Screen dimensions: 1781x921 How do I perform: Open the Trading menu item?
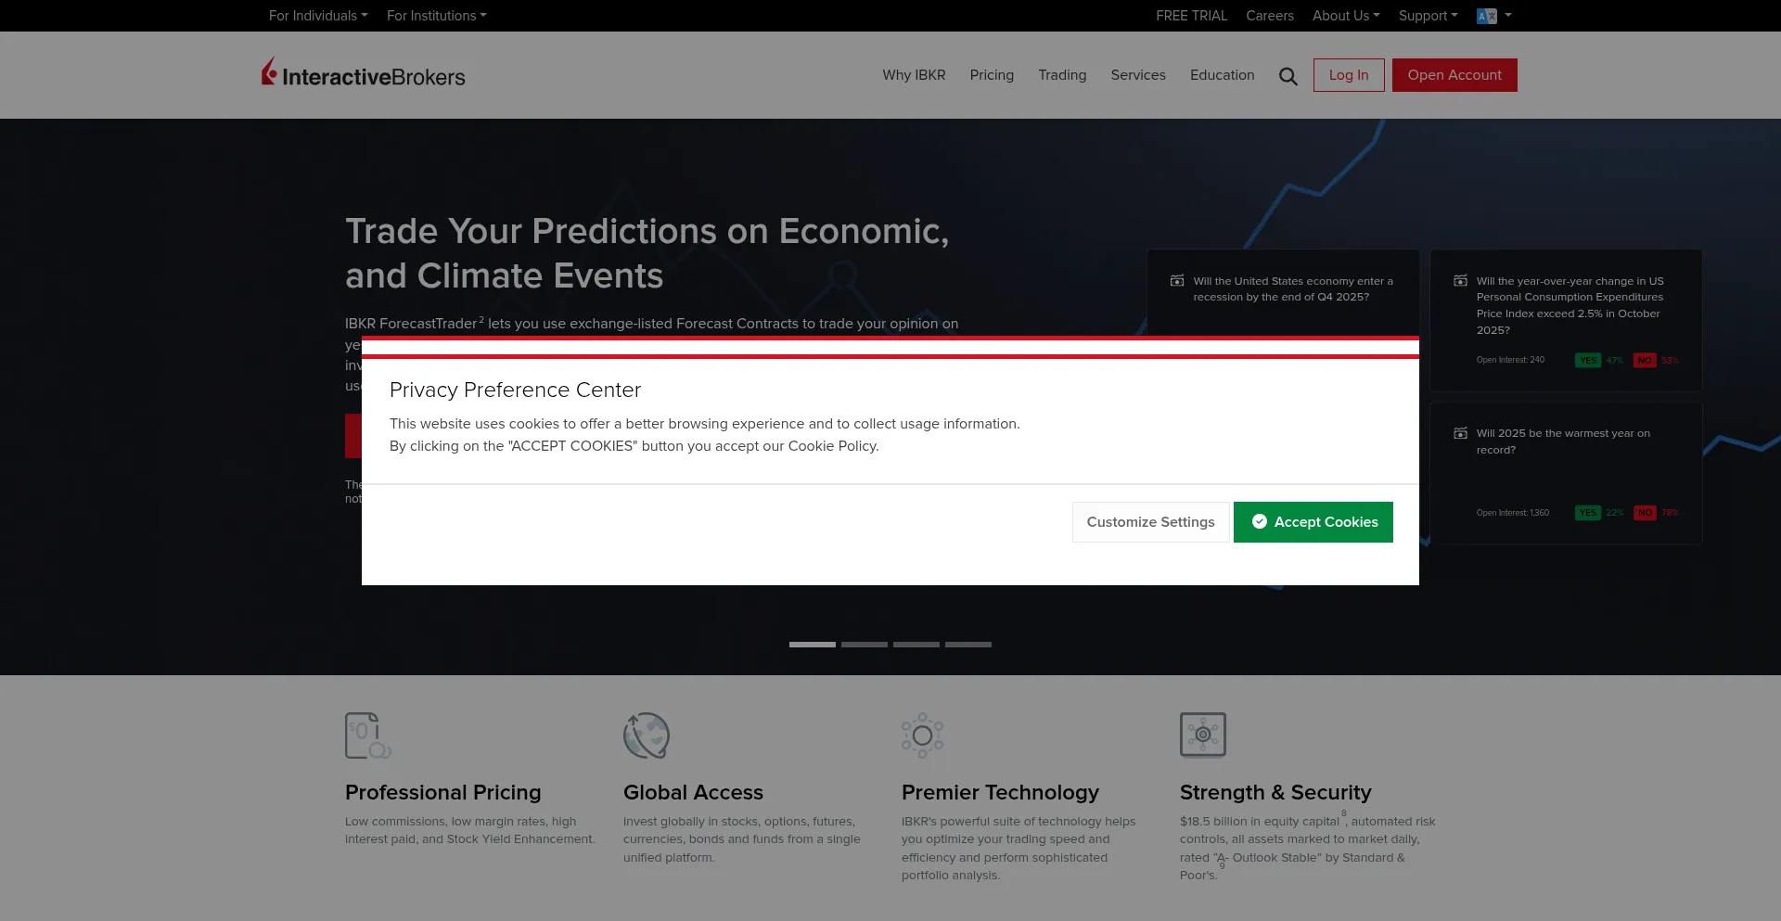point(1062,75)
